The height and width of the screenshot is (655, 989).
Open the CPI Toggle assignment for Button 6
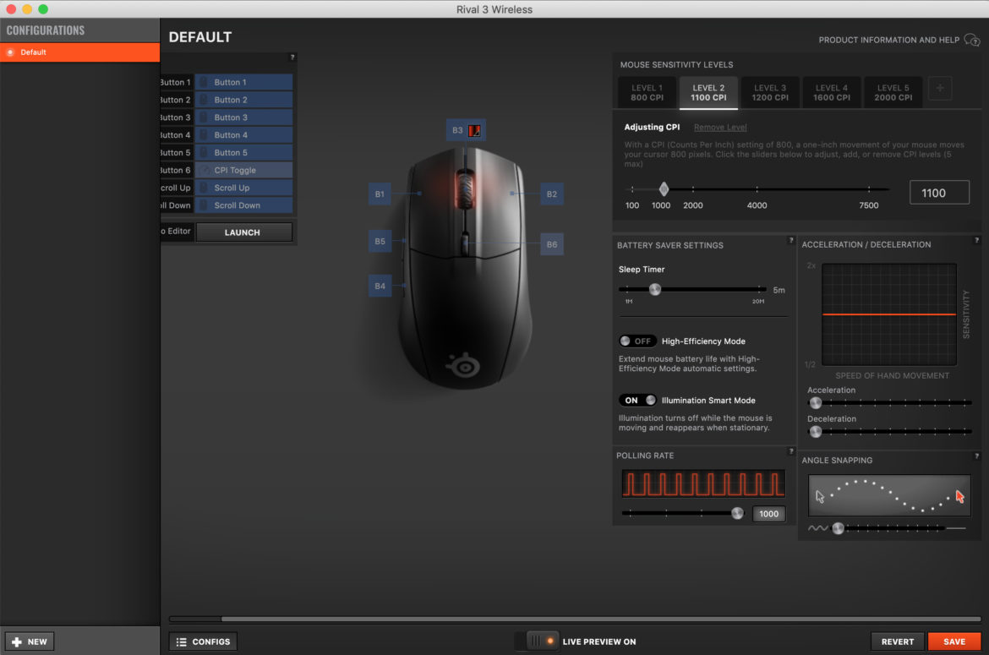point(243,170)
